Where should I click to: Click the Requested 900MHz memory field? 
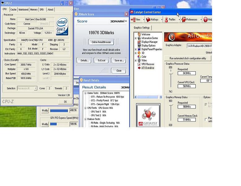[186, 107]
